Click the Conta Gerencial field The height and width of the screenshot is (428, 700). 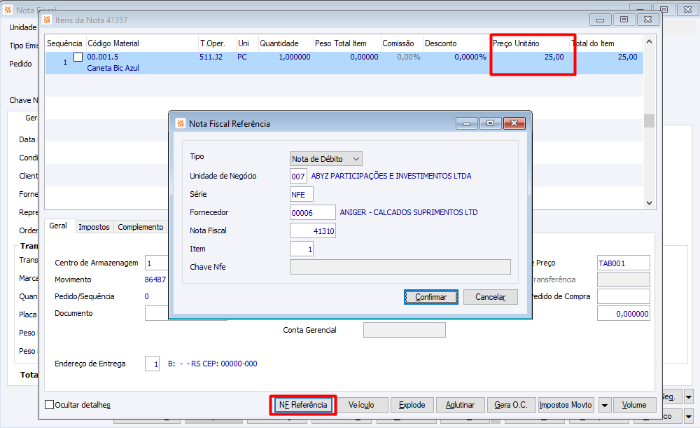coord(404,330)
